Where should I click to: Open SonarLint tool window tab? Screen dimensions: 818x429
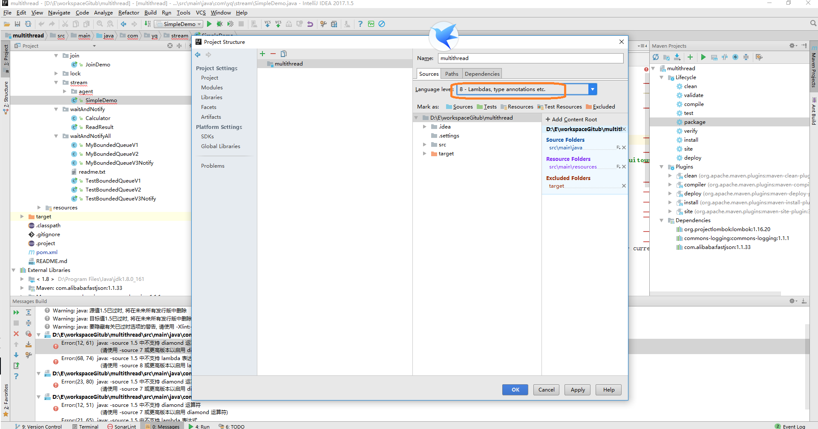(122, 426)
